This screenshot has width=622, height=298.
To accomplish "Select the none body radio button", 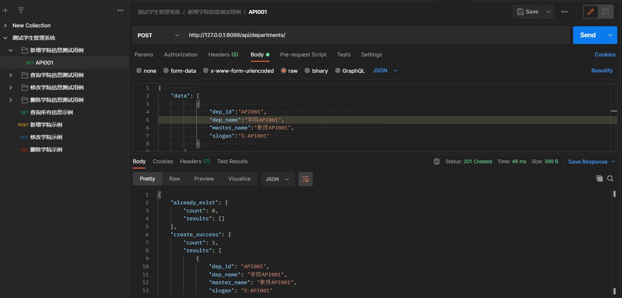I will 139,71.
